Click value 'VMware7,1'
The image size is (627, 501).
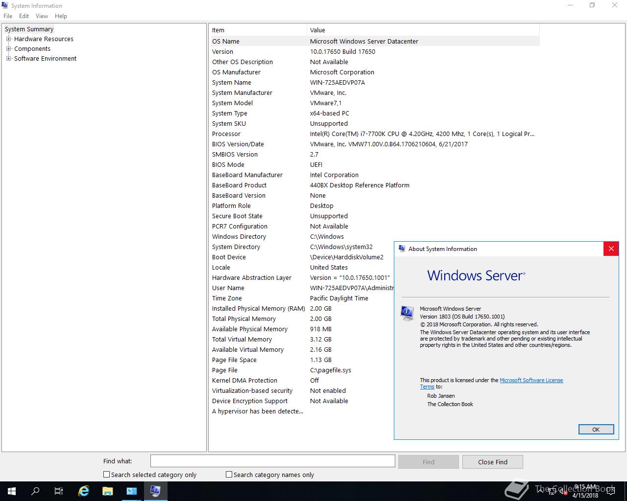[326, 103]
